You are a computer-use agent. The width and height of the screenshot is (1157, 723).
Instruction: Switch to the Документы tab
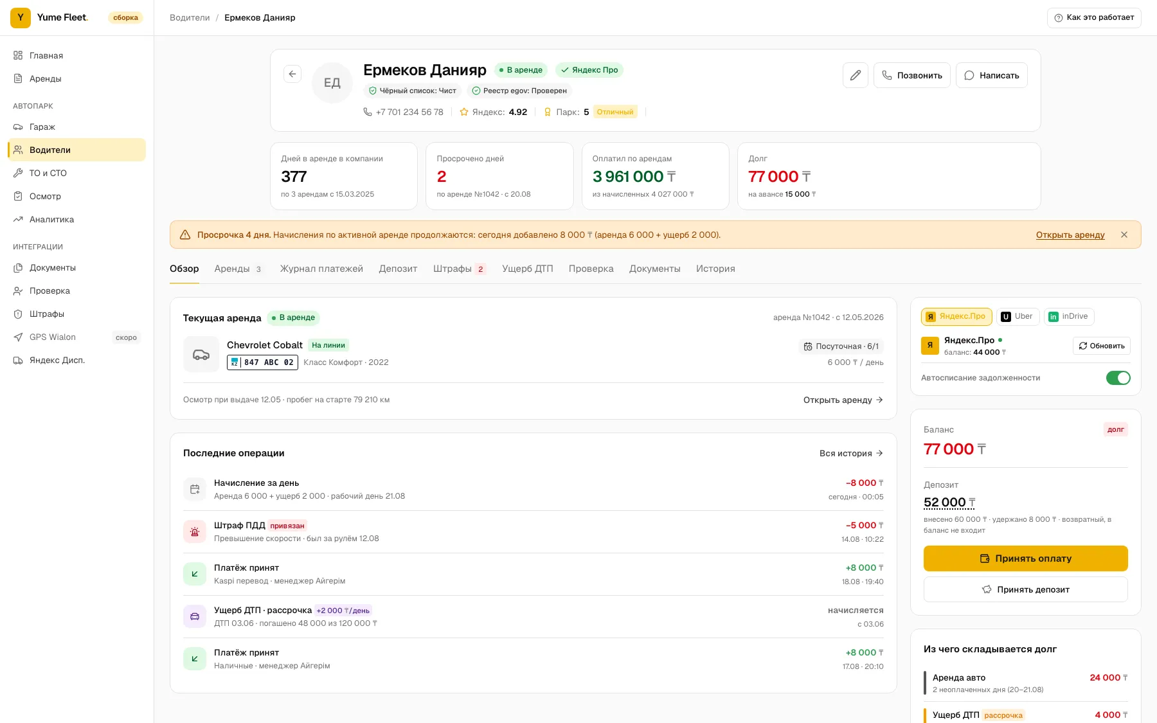(655, 269)
